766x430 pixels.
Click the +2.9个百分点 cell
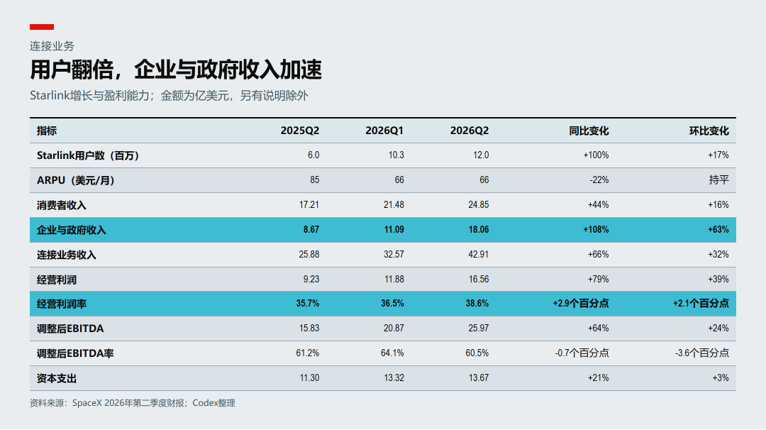coord(581,304)
